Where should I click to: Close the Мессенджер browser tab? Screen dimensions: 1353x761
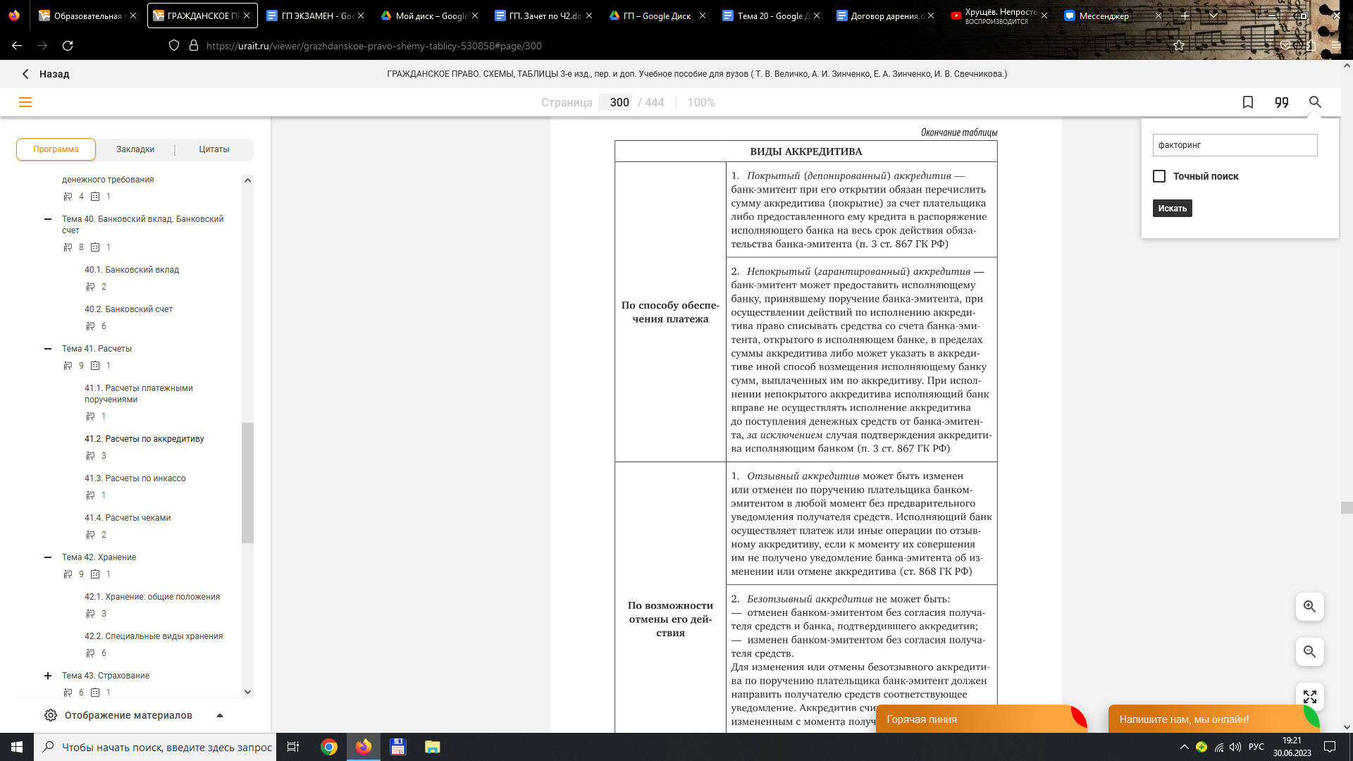click(x=1158, y=16)
